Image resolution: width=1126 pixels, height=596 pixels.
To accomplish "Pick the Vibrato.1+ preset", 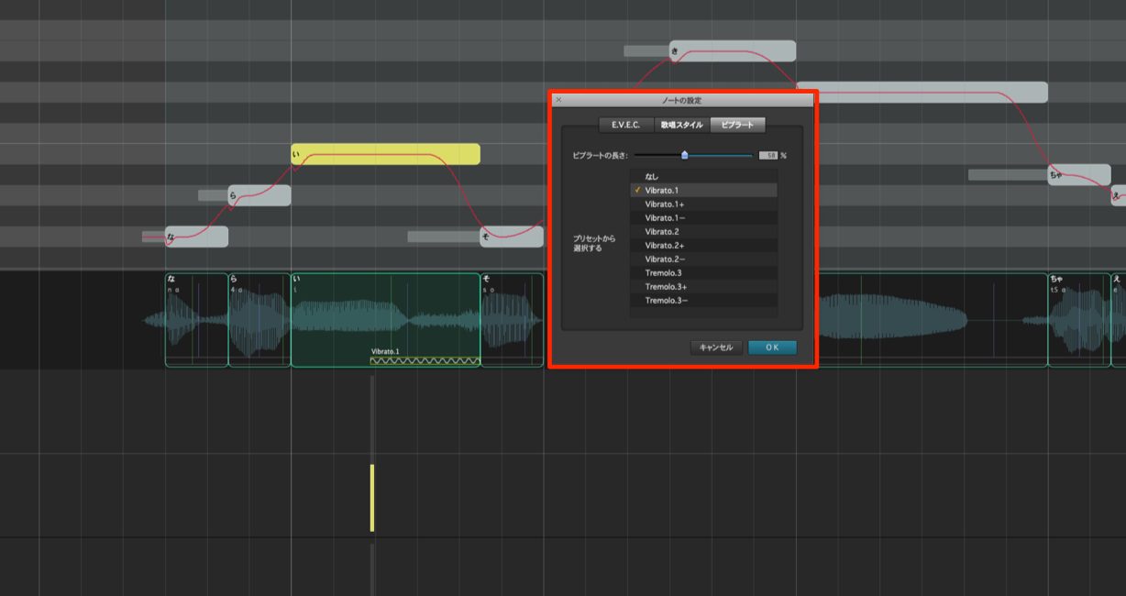I will (x=704, y=204).
